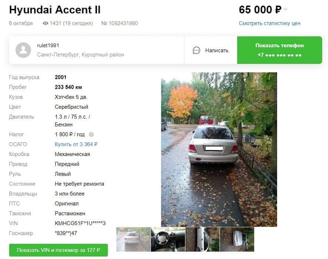This screenshot has width=328, height=259.
Task: Click Показать телефон button
Action: [x=279, y=50]
